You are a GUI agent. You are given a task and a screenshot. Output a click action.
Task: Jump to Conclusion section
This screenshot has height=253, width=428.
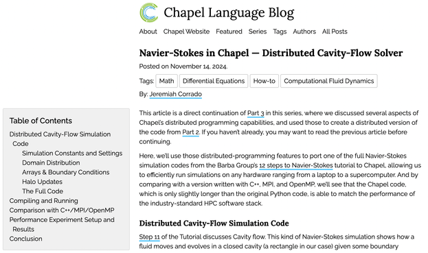click(x=25, y=239)
